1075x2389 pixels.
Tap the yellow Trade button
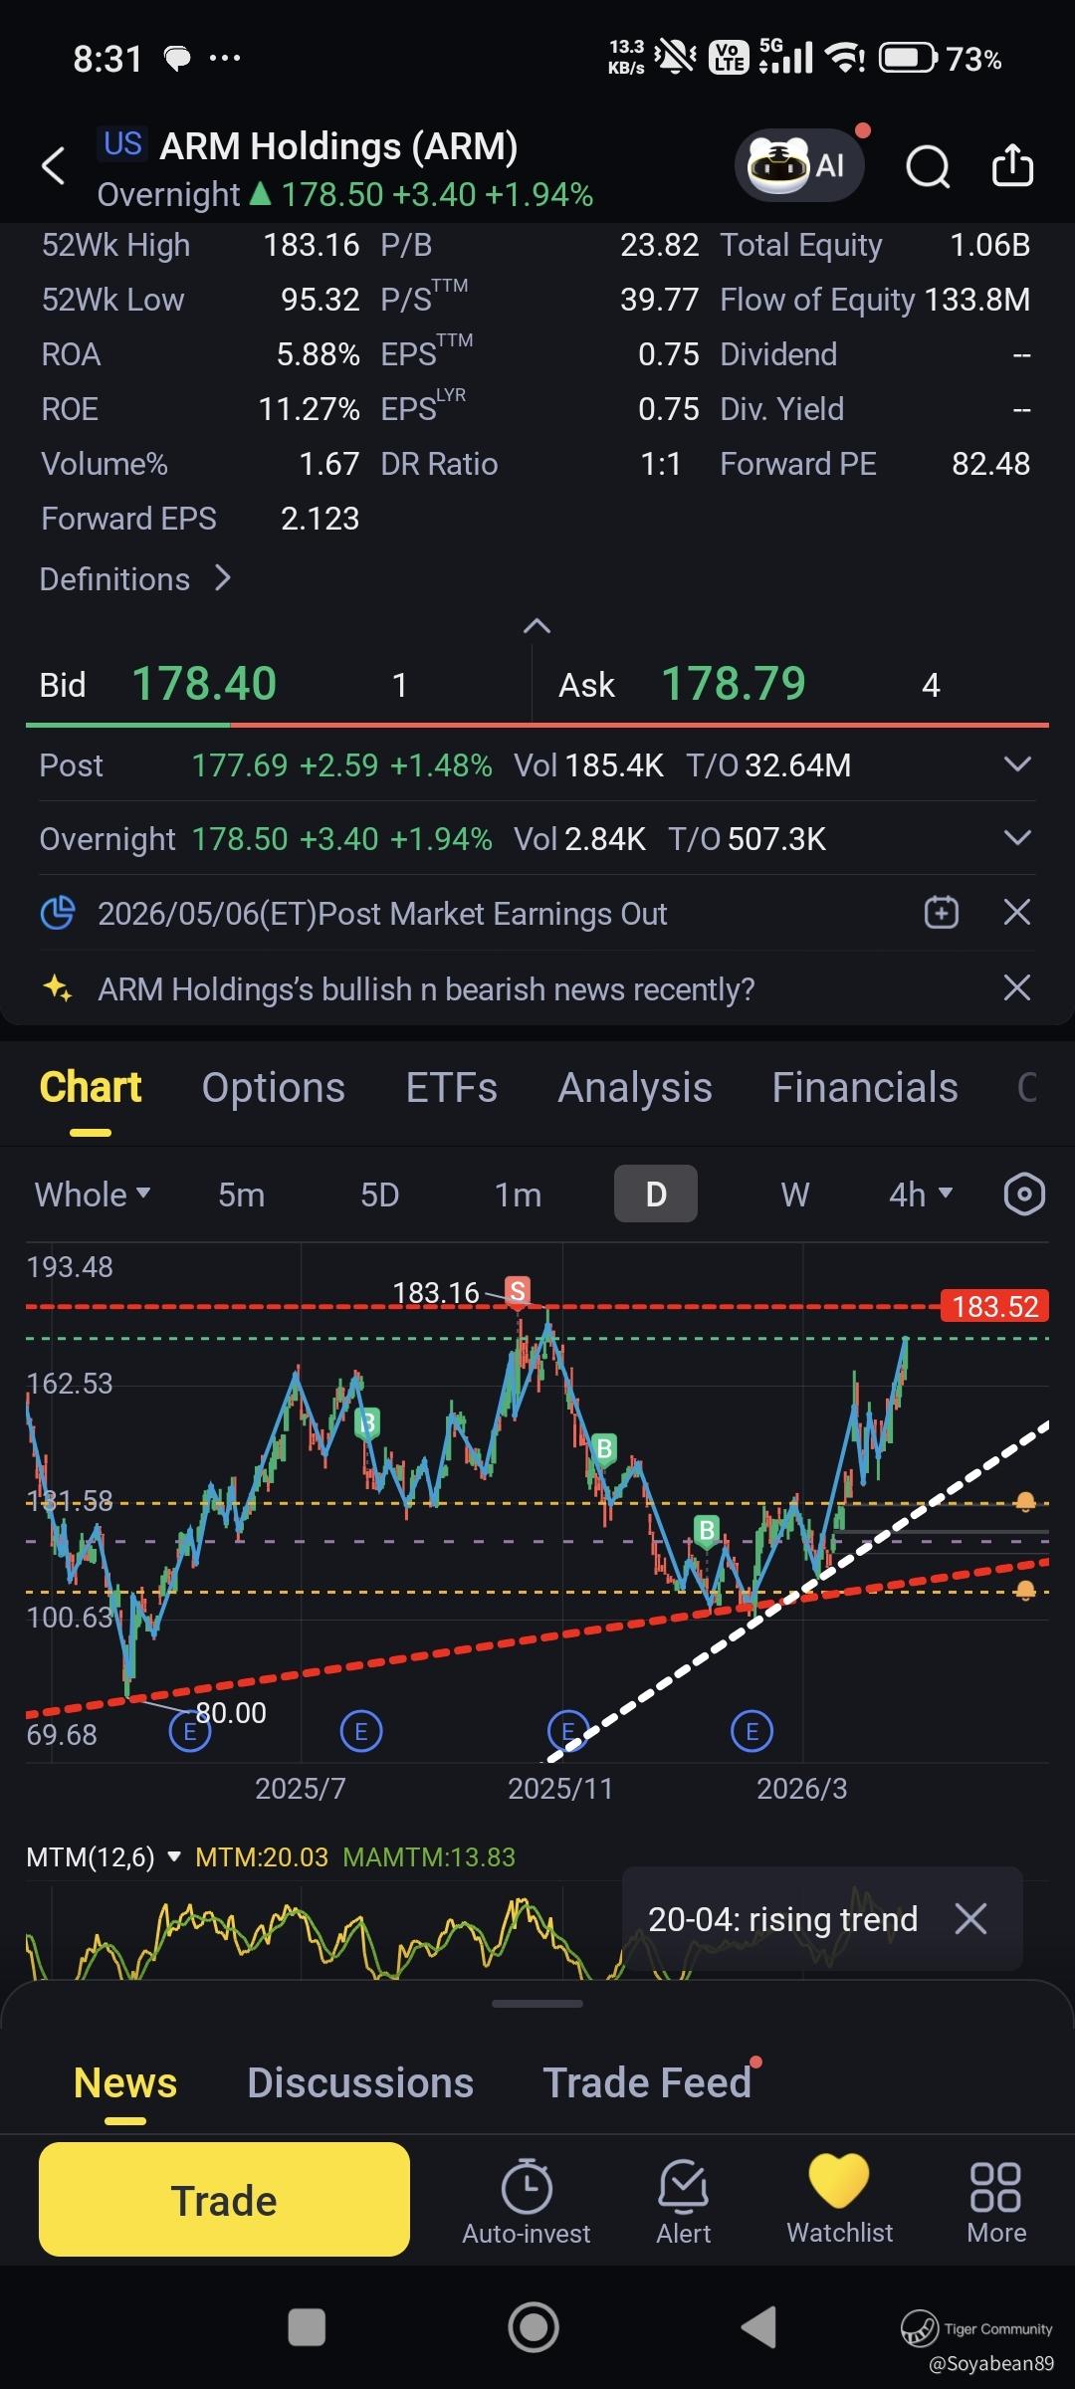click(x=224, y=2200)
